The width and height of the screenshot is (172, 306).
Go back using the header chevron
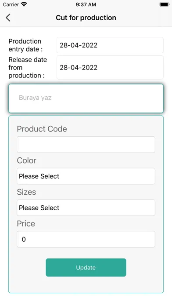point(8,18)
